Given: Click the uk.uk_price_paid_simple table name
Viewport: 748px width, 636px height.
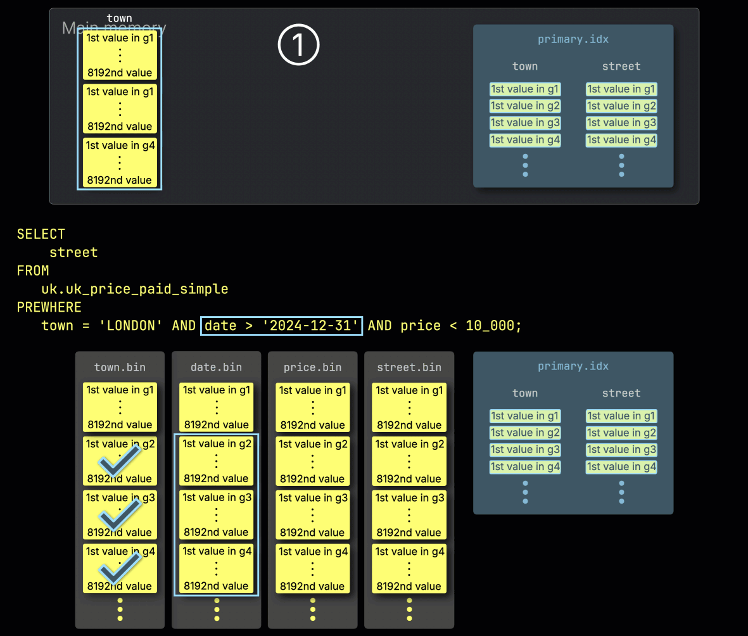Looking at the screenshot, I should pos(134,289).
